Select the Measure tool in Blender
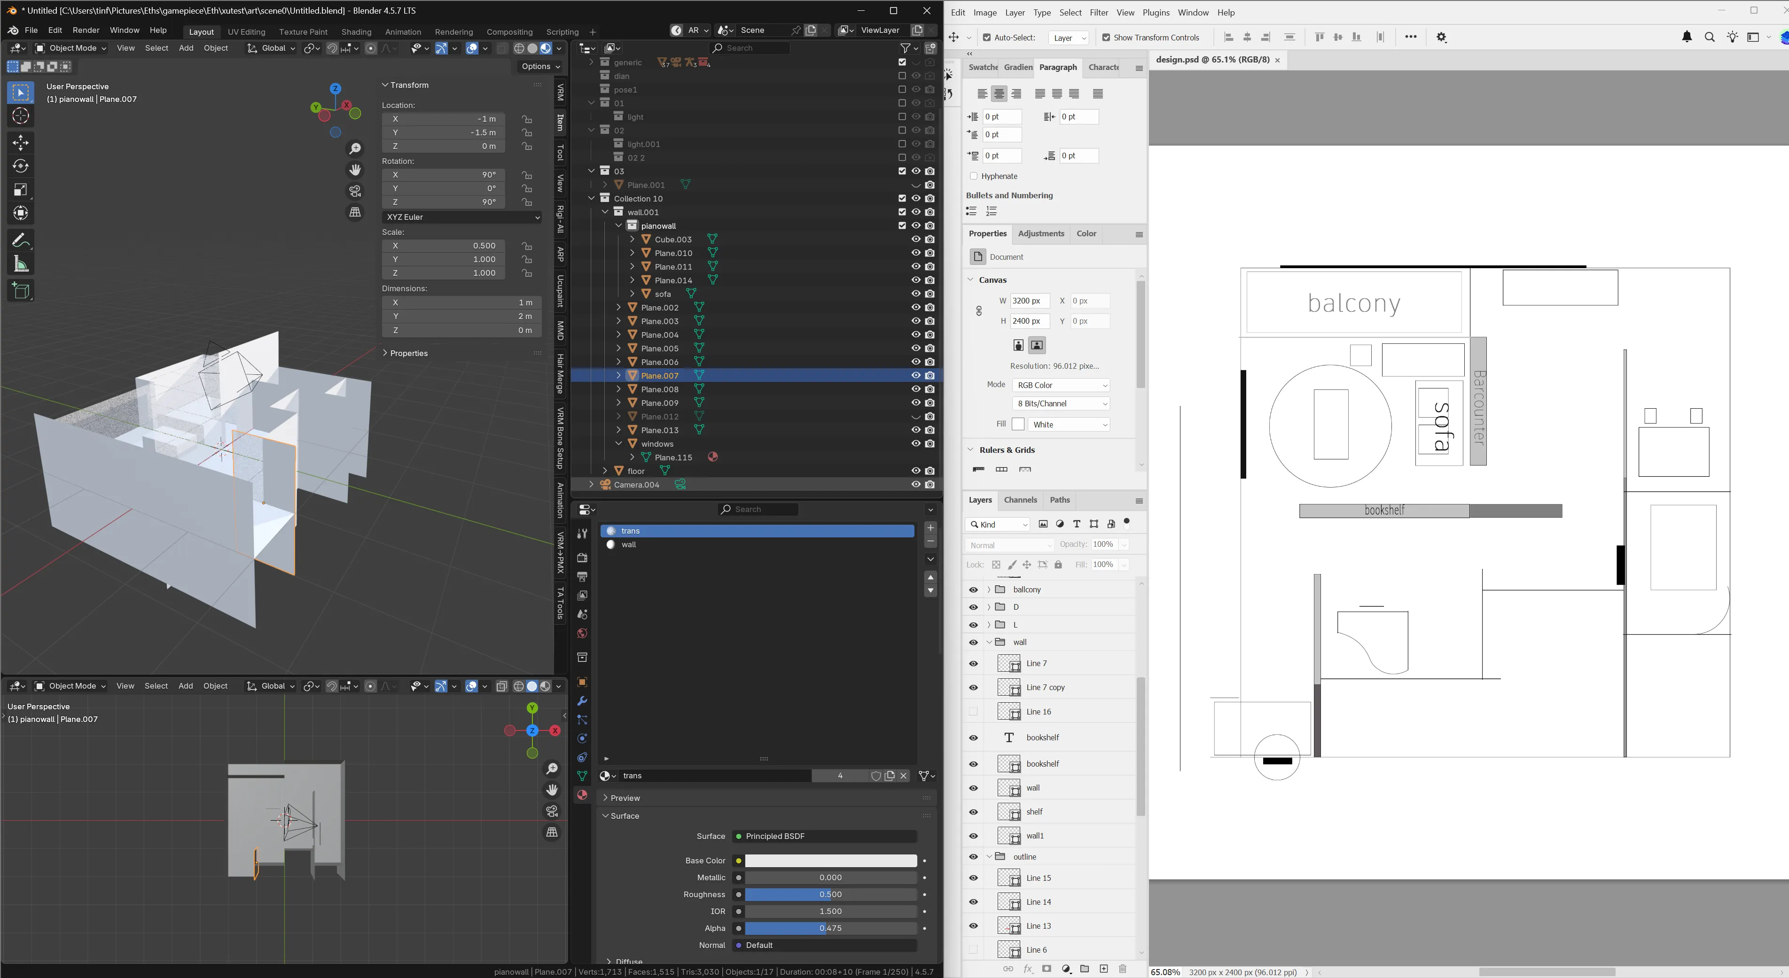 point(21,264)
